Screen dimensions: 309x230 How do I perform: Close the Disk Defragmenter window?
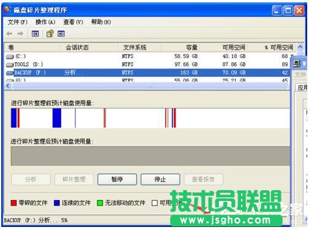point(299,10)
